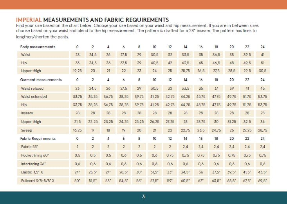The height and width of the screenshot is (204, 287).
Task: Select the 'Waist relaxed' row label
Action: (33, 88)
